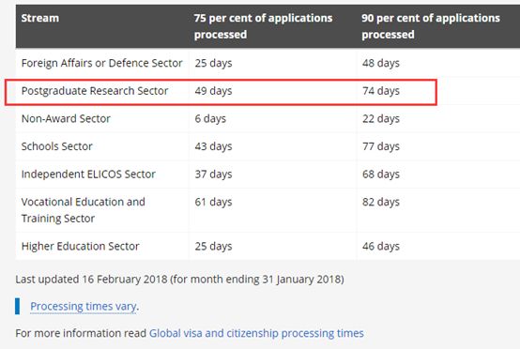Open the Processing times vary link

click(x=83, y=306)
